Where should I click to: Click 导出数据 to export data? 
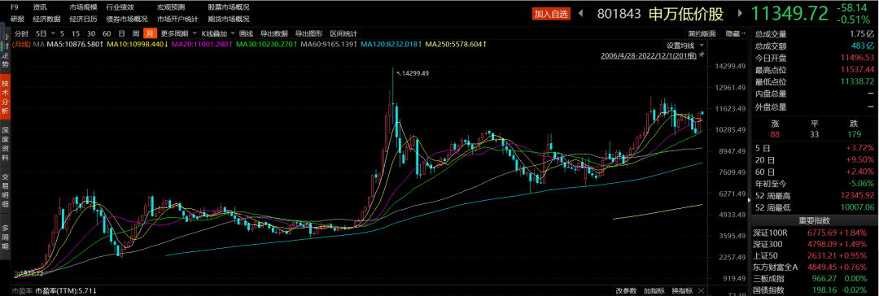point(274,33)
